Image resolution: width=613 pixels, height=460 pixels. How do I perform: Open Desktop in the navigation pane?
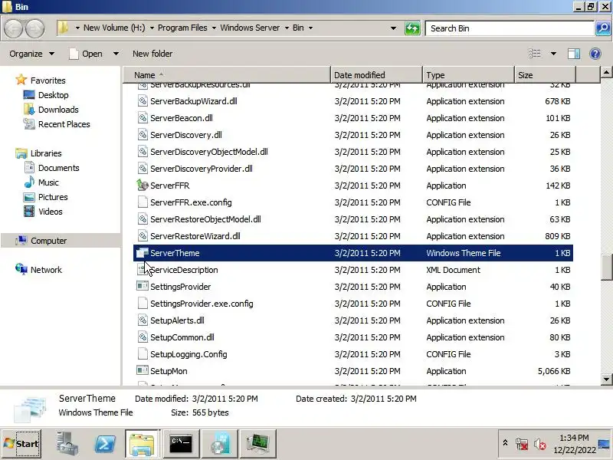tap(53, 95)
